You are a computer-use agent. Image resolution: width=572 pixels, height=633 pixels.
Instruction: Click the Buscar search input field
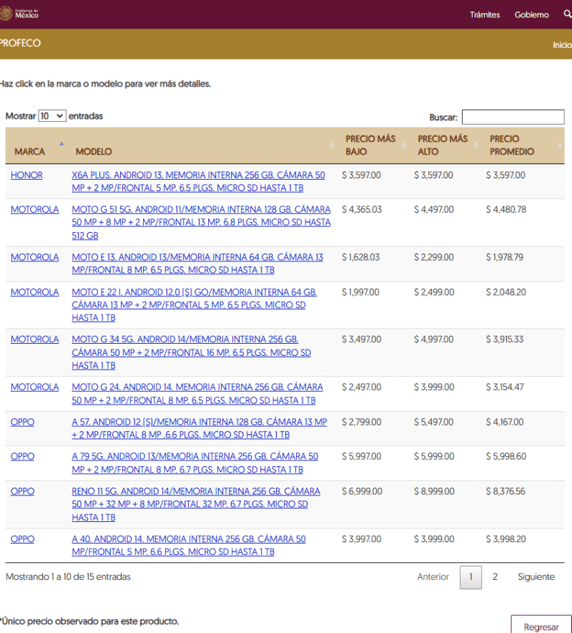point(513,117)
